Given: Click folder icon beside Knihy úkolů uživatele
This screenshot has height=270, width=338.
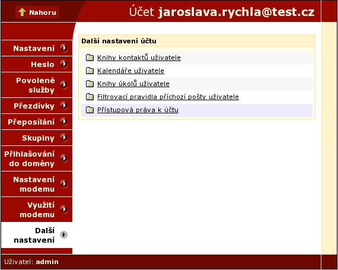Looking at the screenshot, I should [x=90, y=84].
